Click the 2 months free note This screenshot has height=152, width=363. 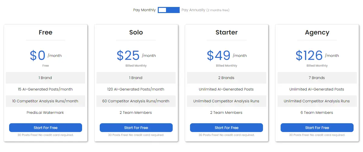(218, 10)
